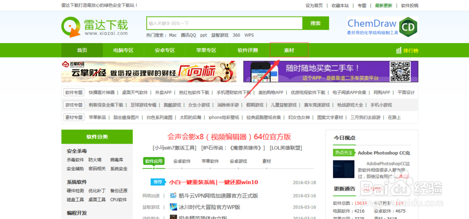Open the 最新更新 top link

[x=384, y=5]
